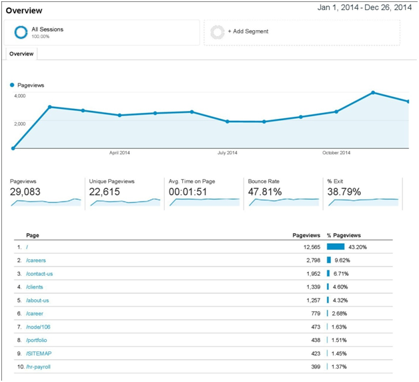Click the Bounce Rate sparkline chart
This screenshot has width=419, height=382.
(284, 202)
